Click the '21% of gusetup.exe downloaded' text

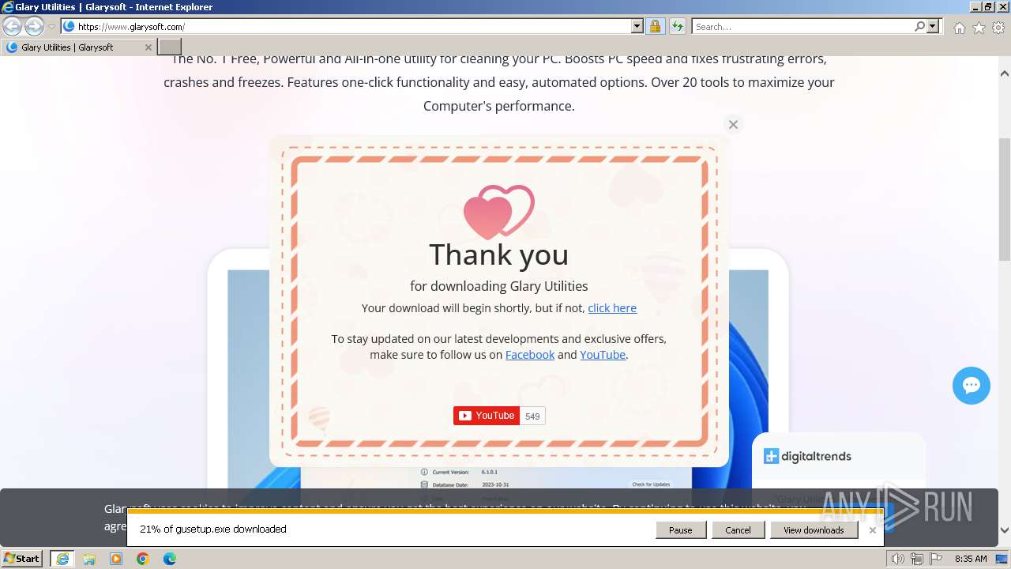213,529
